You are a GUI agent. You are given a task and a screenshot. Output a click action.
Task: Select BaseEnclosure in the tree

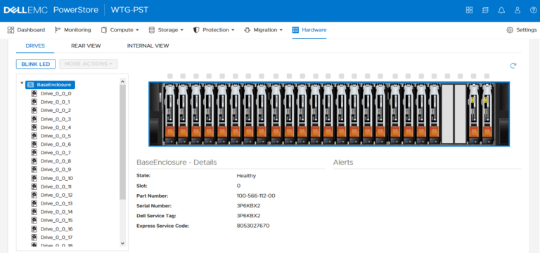coord(51,85)
